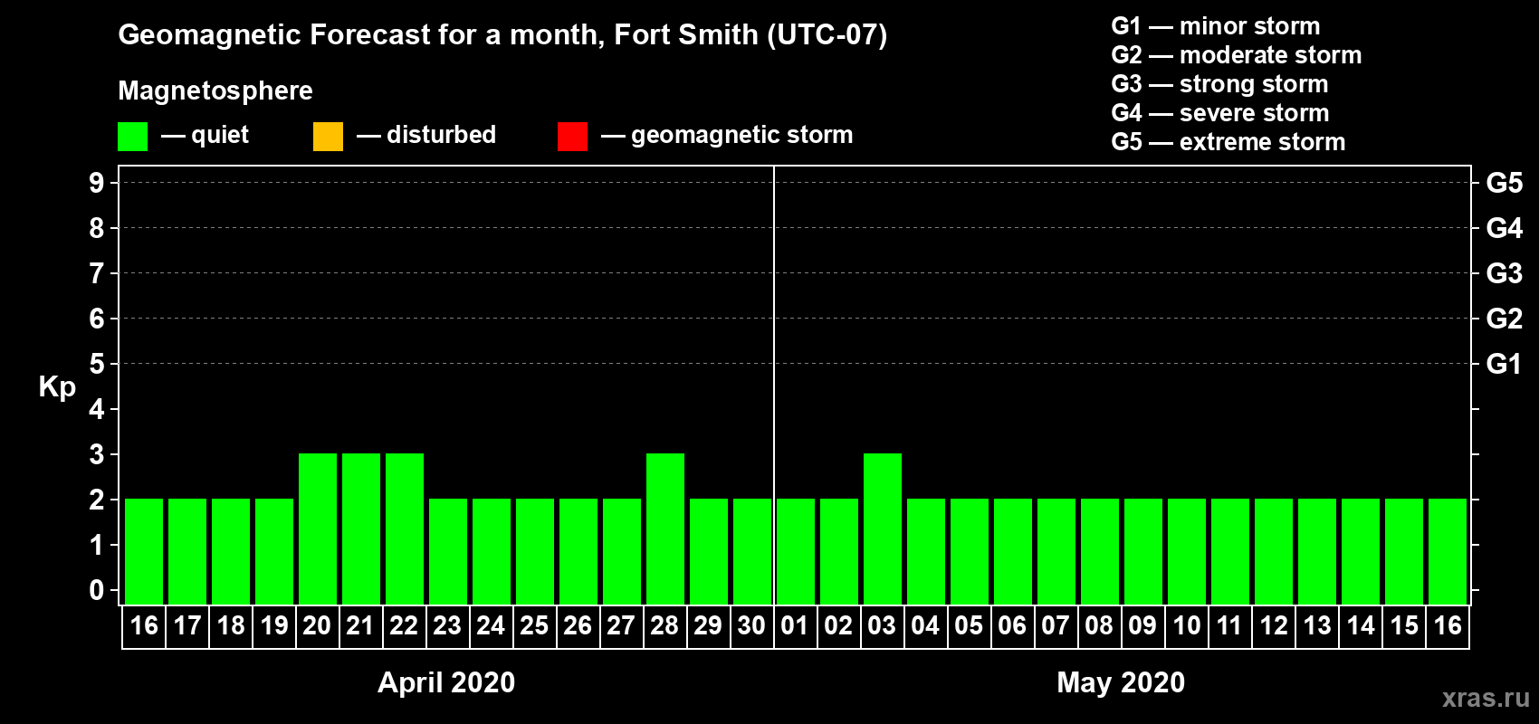Screen dimensions: 1539x724
Task: Select the April 20 bar
Action: pyautogui.click(x=318, y=529)
